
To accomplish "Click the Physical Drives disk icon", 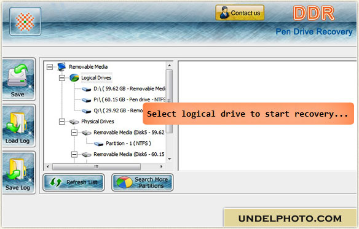I will (x=74, y=122).
